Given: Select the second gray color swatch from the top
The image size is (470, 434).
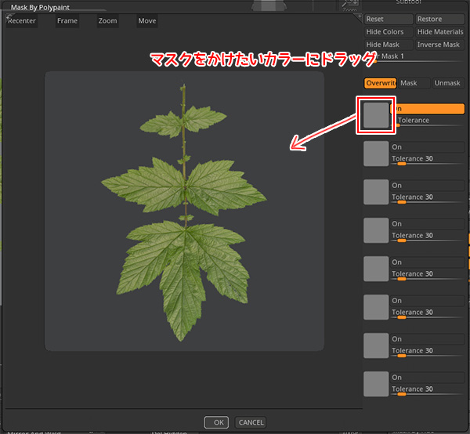Looking at the screenshot, I should click(377, 154).
